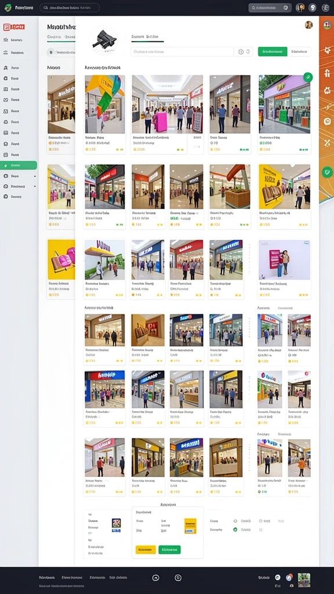334x594 pixels.
Task: Click the gamepad icon in the footer bar
Action: point(155,578)
